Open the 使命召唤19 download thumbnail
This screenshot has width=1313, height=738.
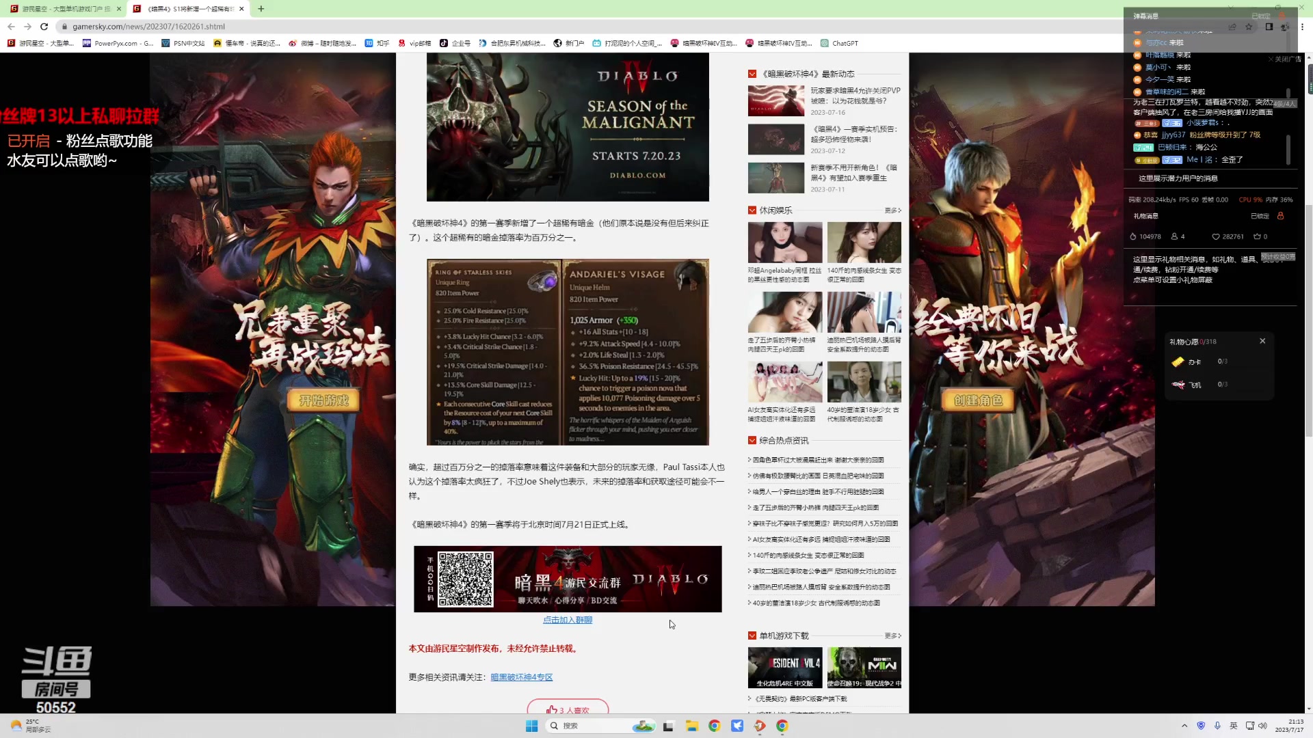point(864,668)
